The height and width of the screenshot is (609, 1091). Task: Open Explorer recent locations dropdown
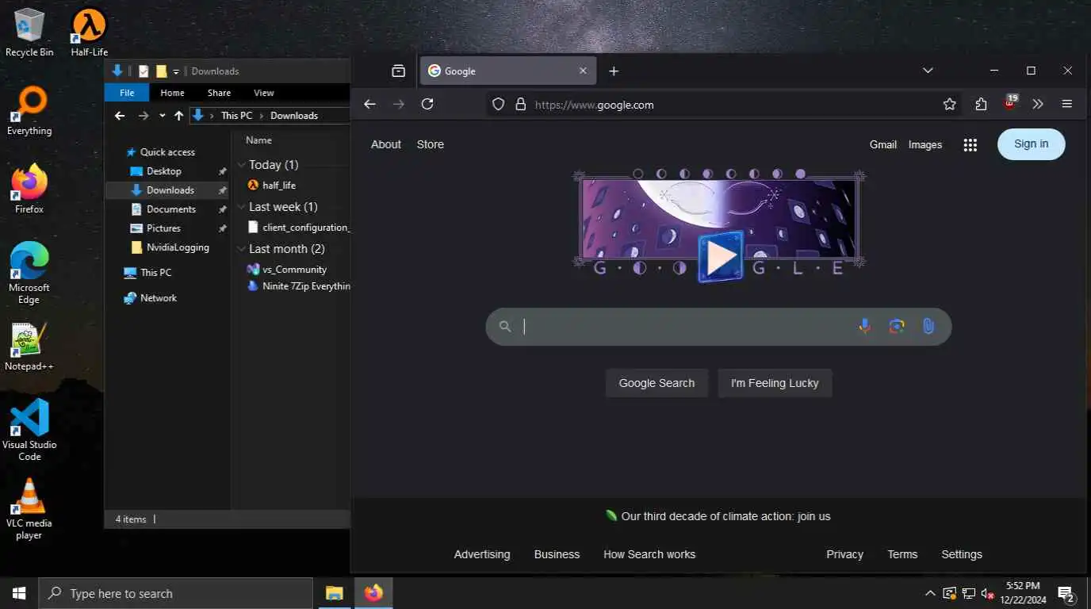click(163, 116)
